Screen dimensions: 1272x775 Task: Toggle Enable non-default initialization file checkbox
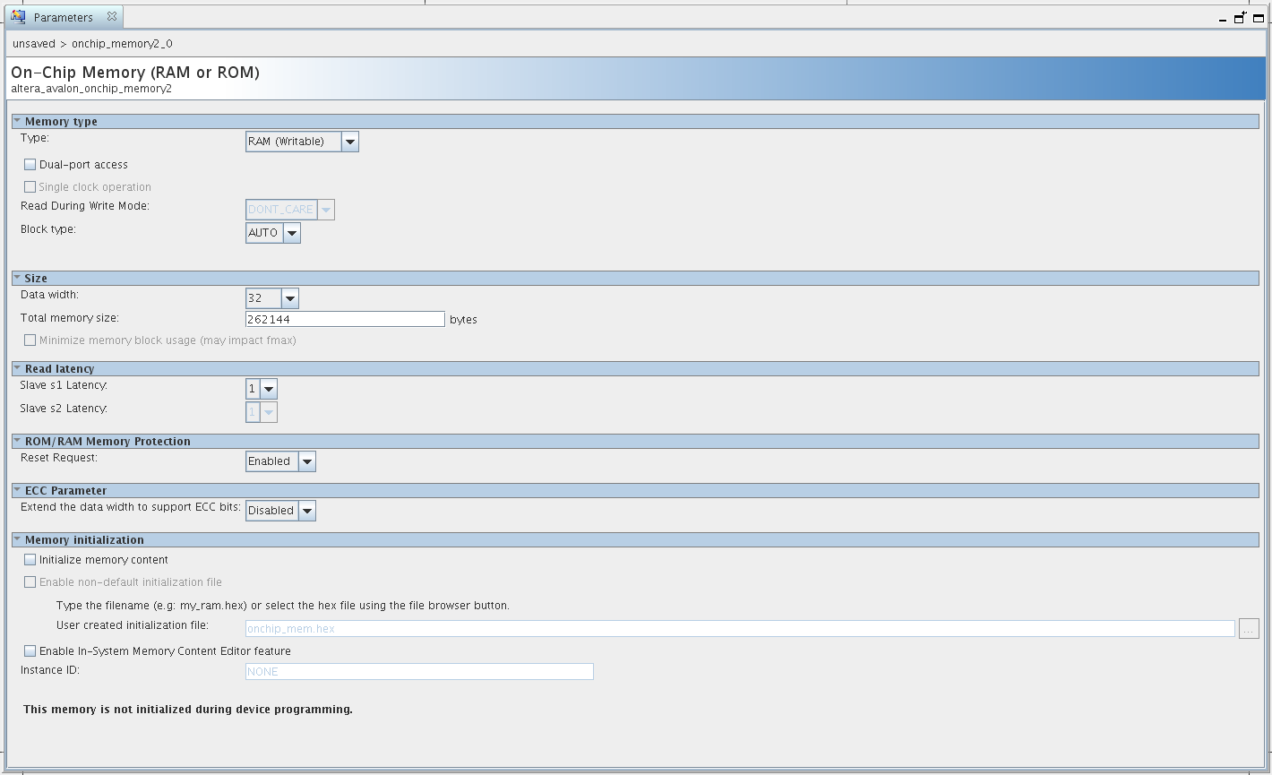30,582
